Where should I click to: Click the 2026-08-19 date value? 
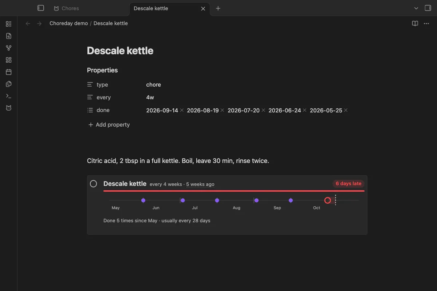click(x=203, y=110)
